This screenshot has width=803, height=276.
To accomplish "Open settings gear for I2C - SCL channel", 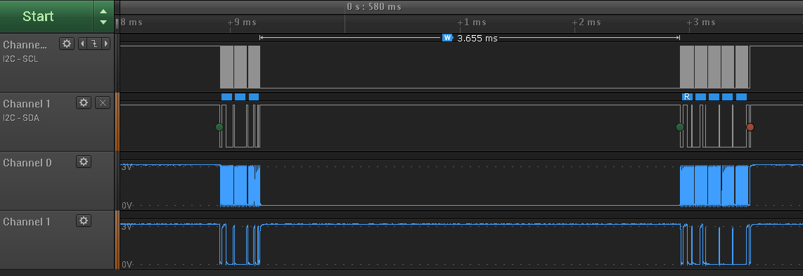I will tap(67, 44).
